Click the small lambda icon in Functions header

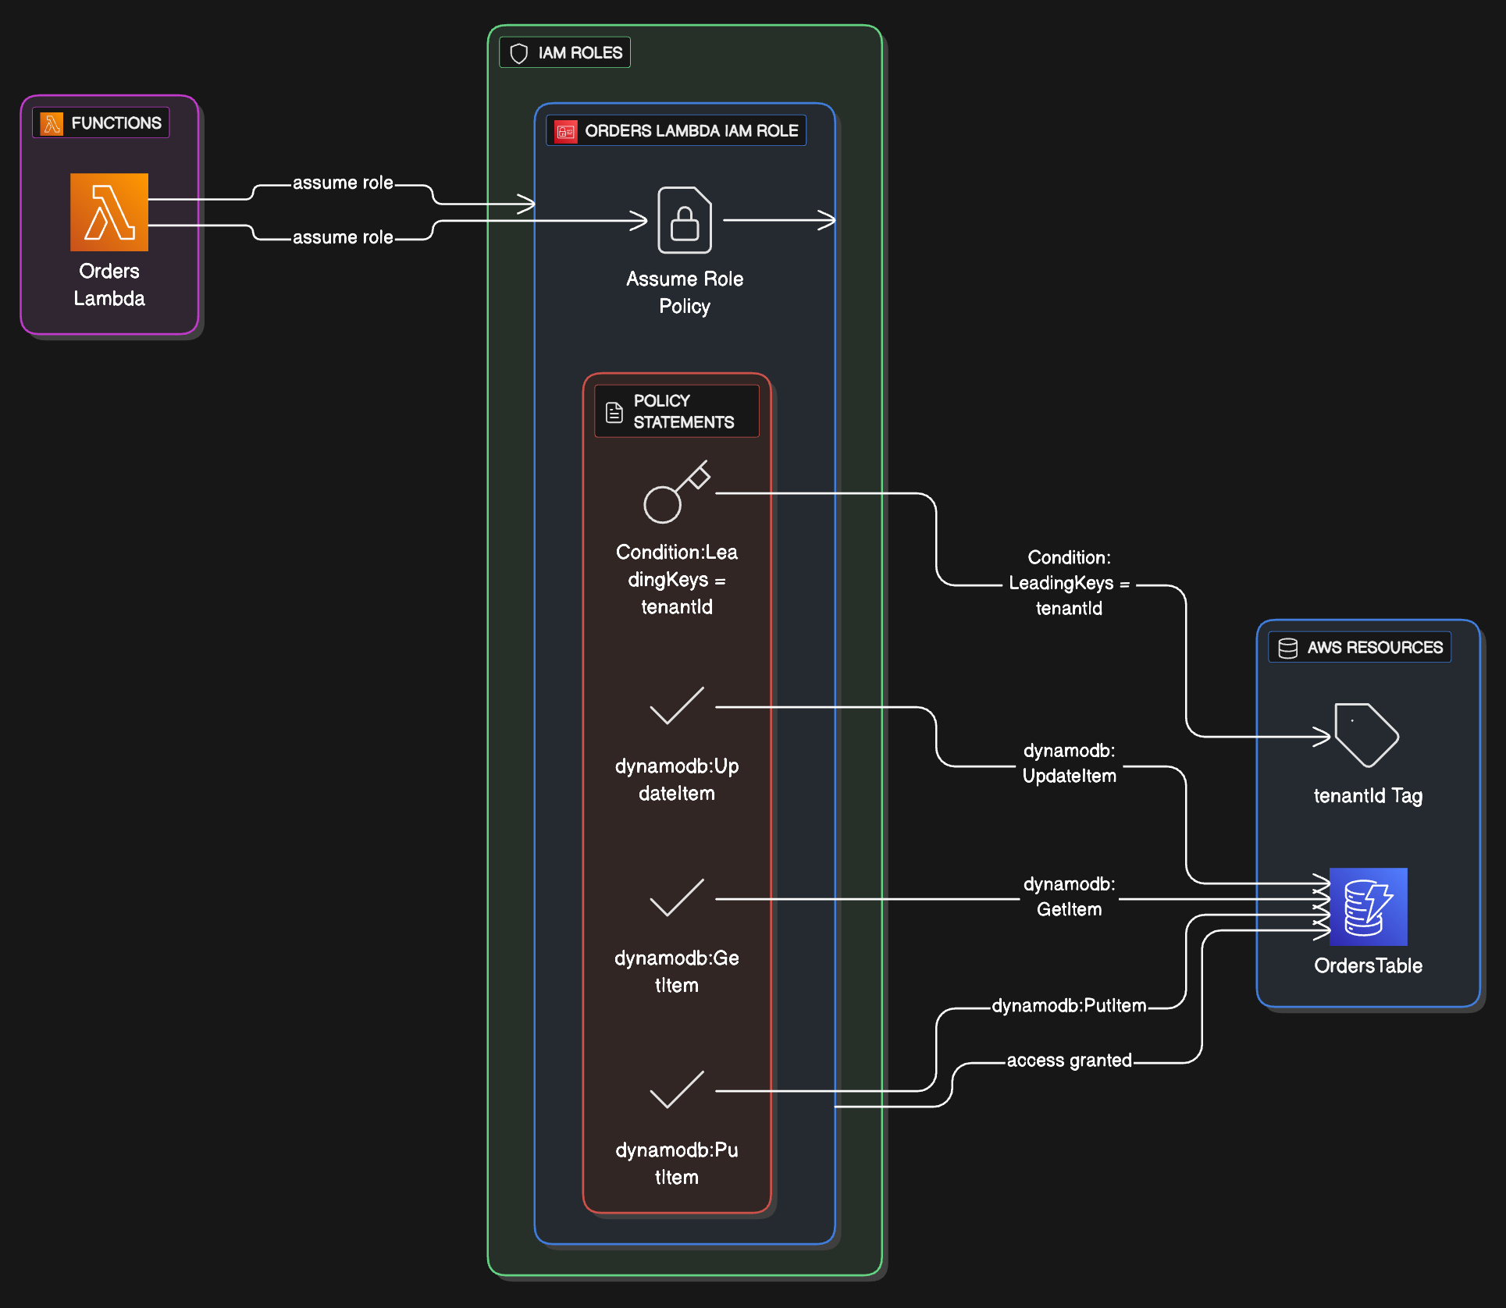click(52, 123)
